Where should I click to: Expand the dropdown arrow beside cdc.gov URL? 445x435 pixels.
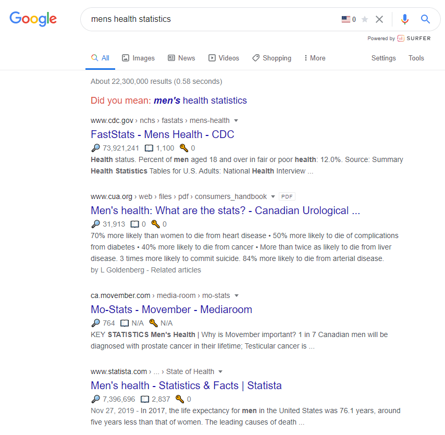pos(236,120)
